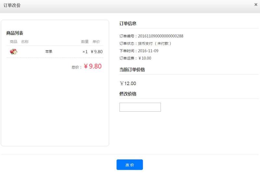Viewport: 260px width, 176px height.
Task: Click the 修改价格 section label
Action: pyautogui.click(x=128, y=94)
